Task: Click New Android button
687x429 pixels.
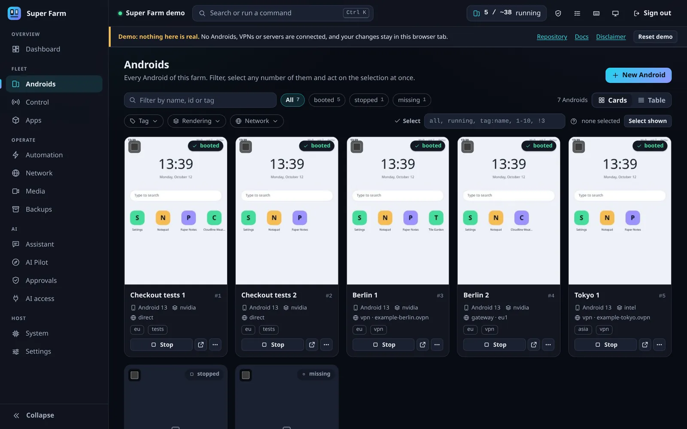Action: [638, 75]
